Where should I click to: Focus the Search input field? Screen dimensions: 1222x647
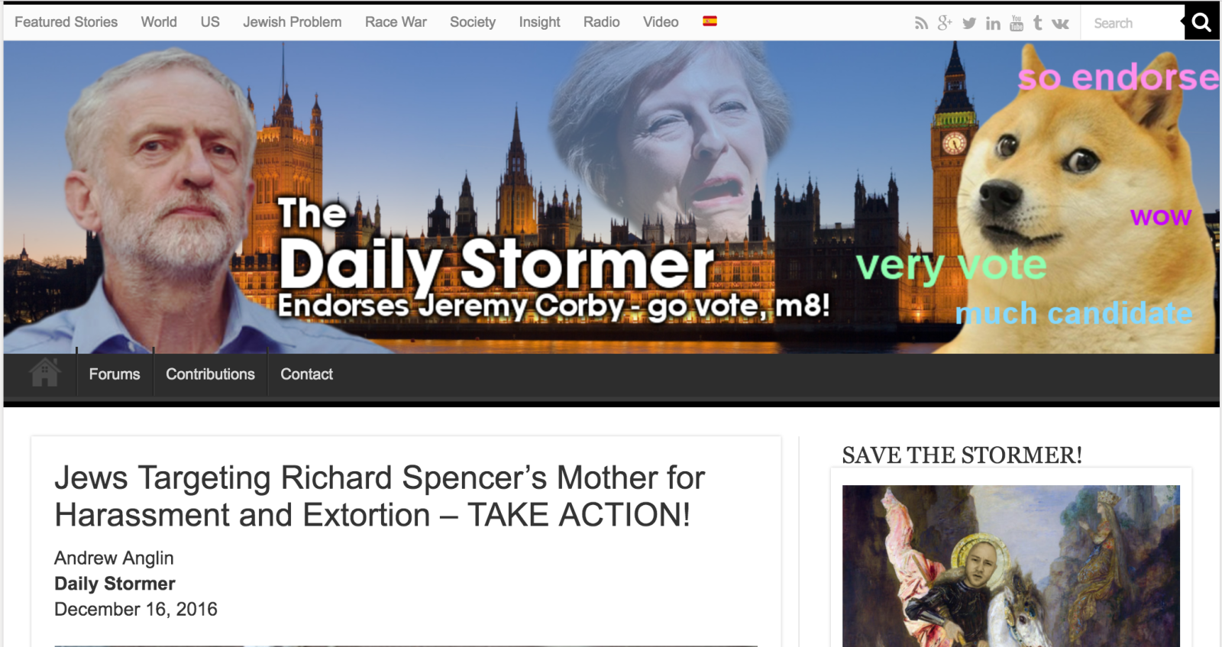[x=1133, y=23]
